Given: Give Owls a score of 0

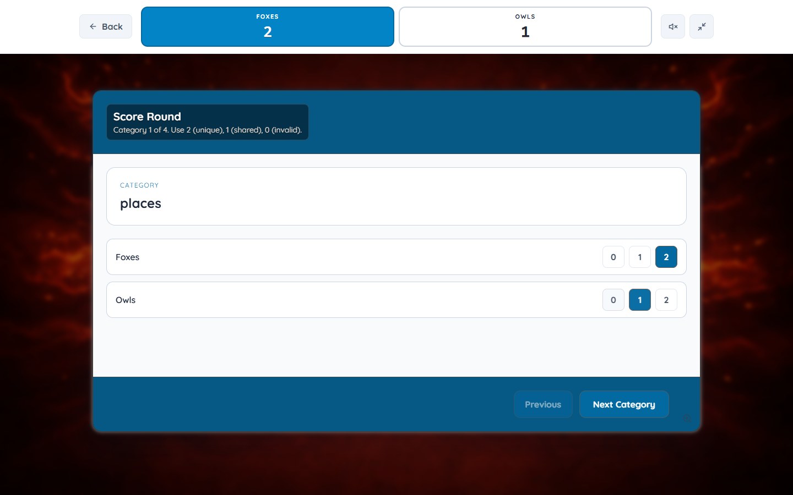Looking at the screenshot, I should point(613,300).
